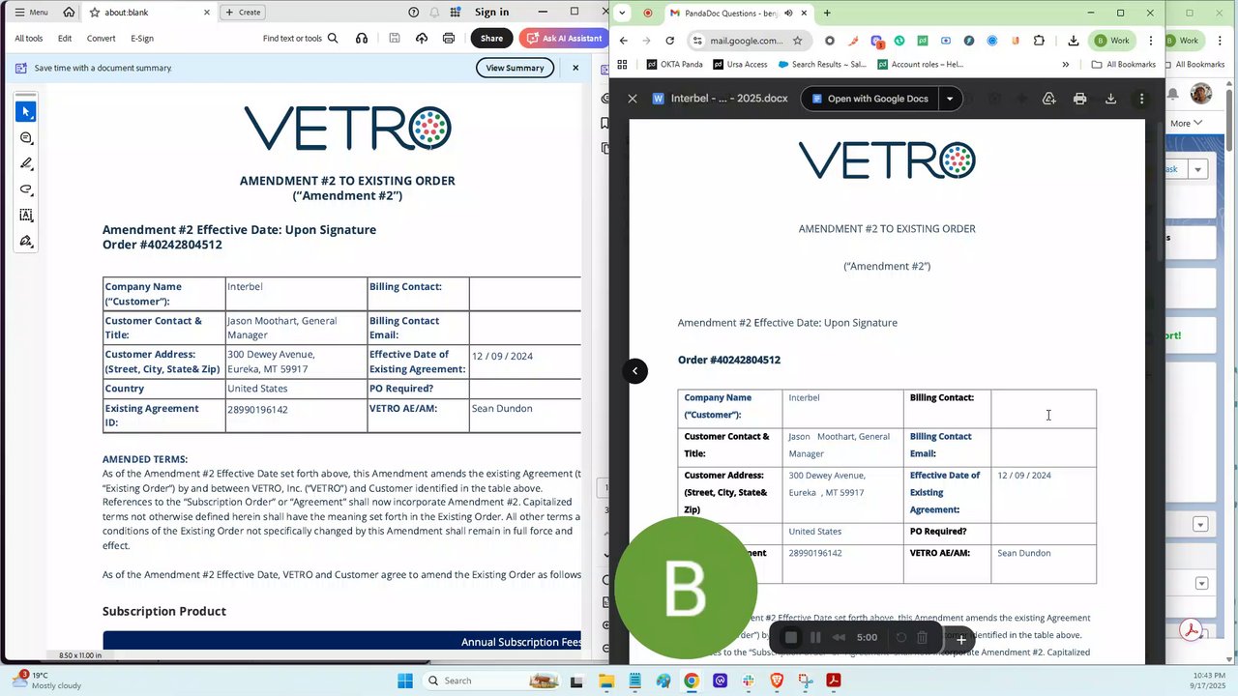Open All Bookmarks folder
Viewport: 1238px width, 696px height.
click(x=1124, y=65)
